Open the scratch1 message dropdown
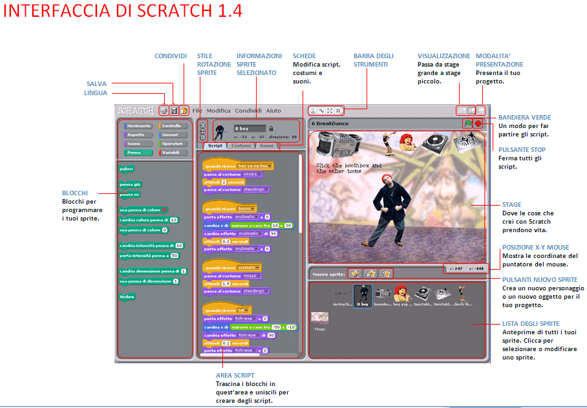 click(x=249, y=268)
